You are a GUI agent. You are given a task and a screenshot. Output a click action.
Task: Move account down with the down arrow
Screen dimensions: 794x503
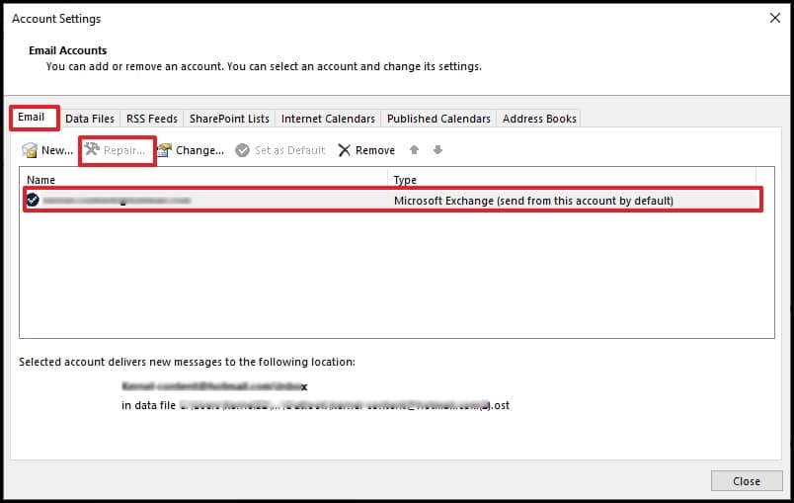point(438,149)
